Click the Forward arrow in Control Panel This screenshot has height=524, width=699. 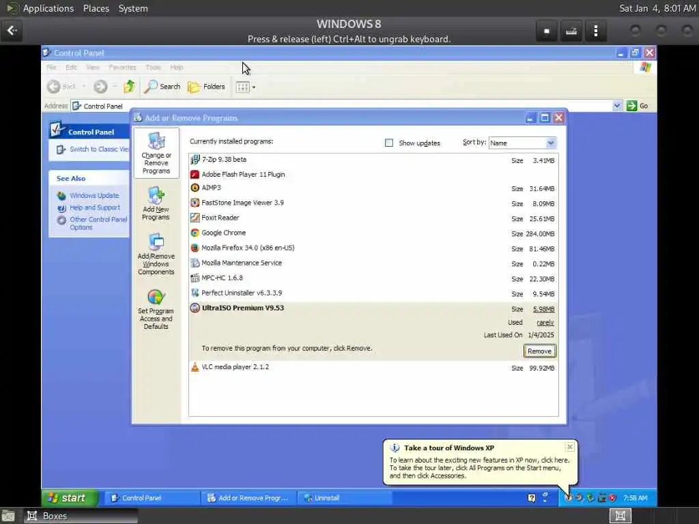[100, 87]
